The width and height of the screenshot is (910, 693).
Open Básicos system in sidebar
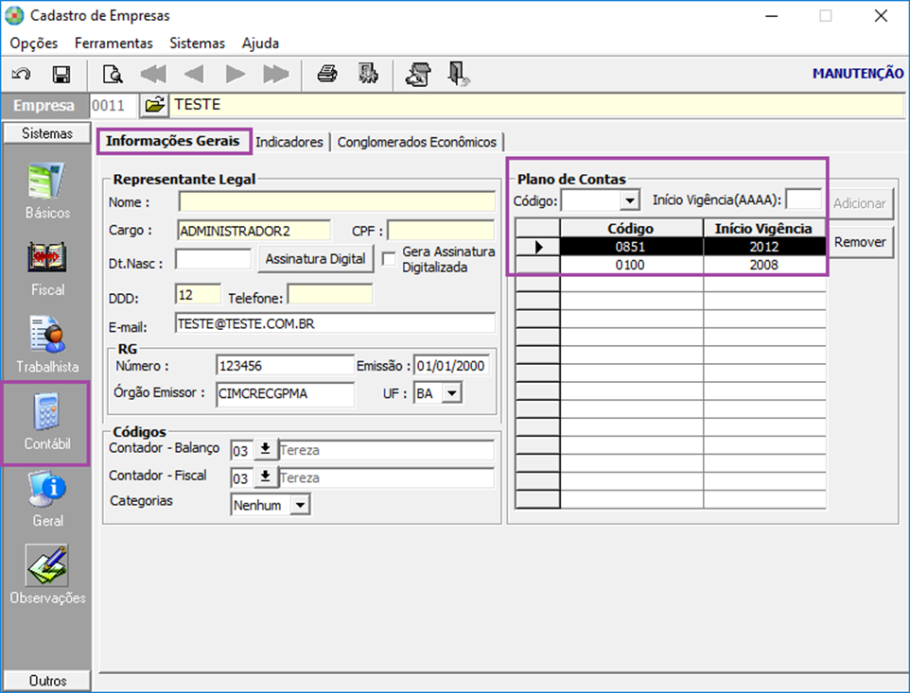pyautogui.click(x=47, y=190)
